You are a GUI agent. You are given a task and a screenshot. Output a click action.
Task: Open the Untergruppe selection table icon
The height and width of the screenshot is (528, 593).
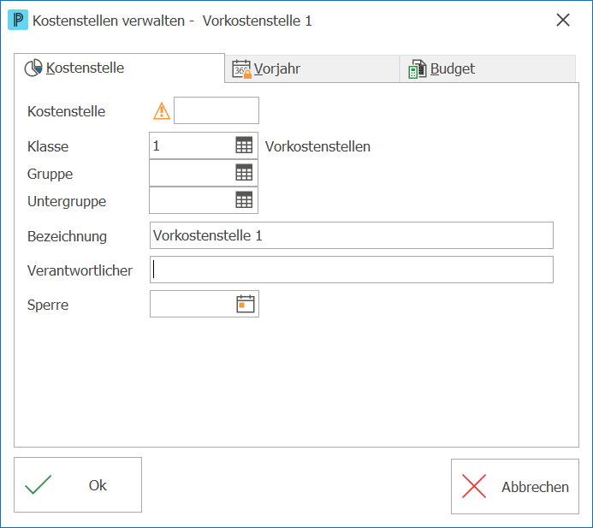coord(244,199)
